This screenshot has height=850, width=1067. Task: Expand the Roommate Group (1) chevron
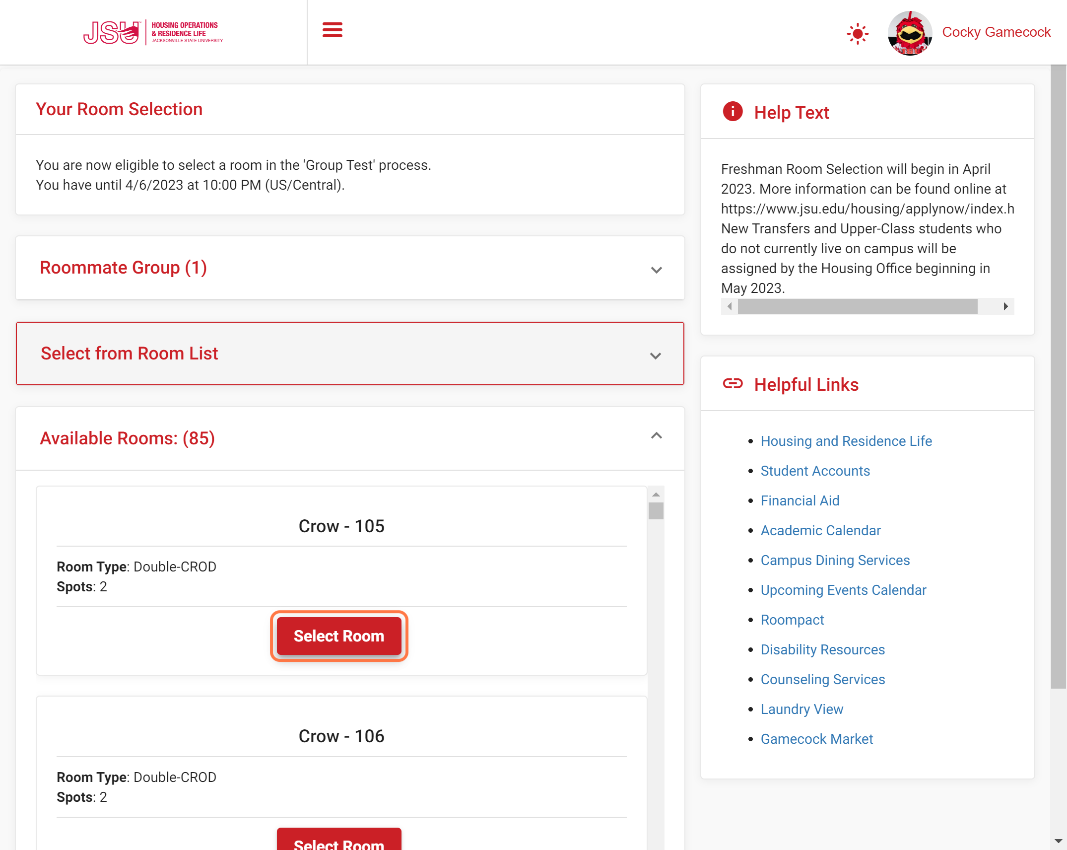pyautogui.click(x=656, y=270)
